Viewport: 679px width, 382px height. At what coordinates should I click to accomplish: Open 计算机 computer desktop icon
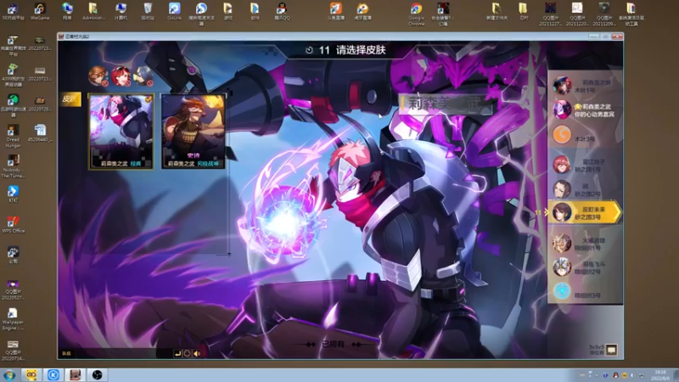(121, 12)
